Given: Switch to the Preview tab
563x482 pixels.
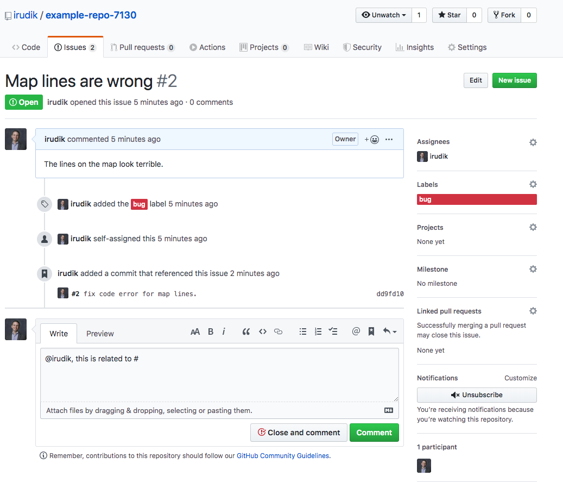Looking at the screenshot, I should tap(100, 334).
